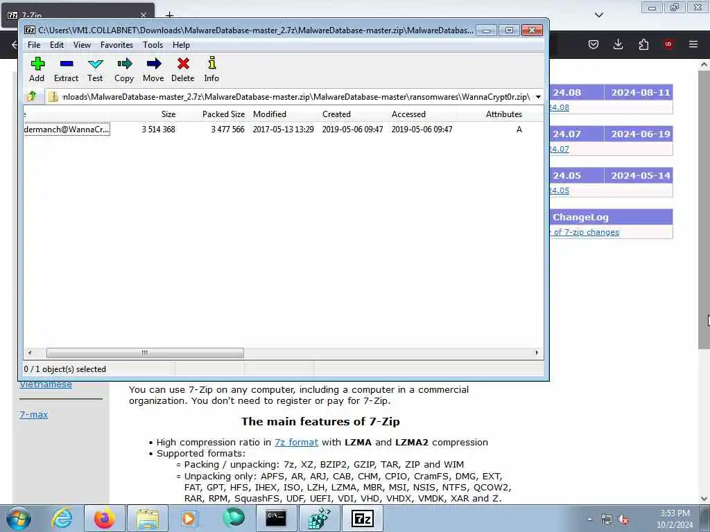Click the horizontal scrollbar thumb in file list
The image size is (710, 532).
click(x=145, y=353)
